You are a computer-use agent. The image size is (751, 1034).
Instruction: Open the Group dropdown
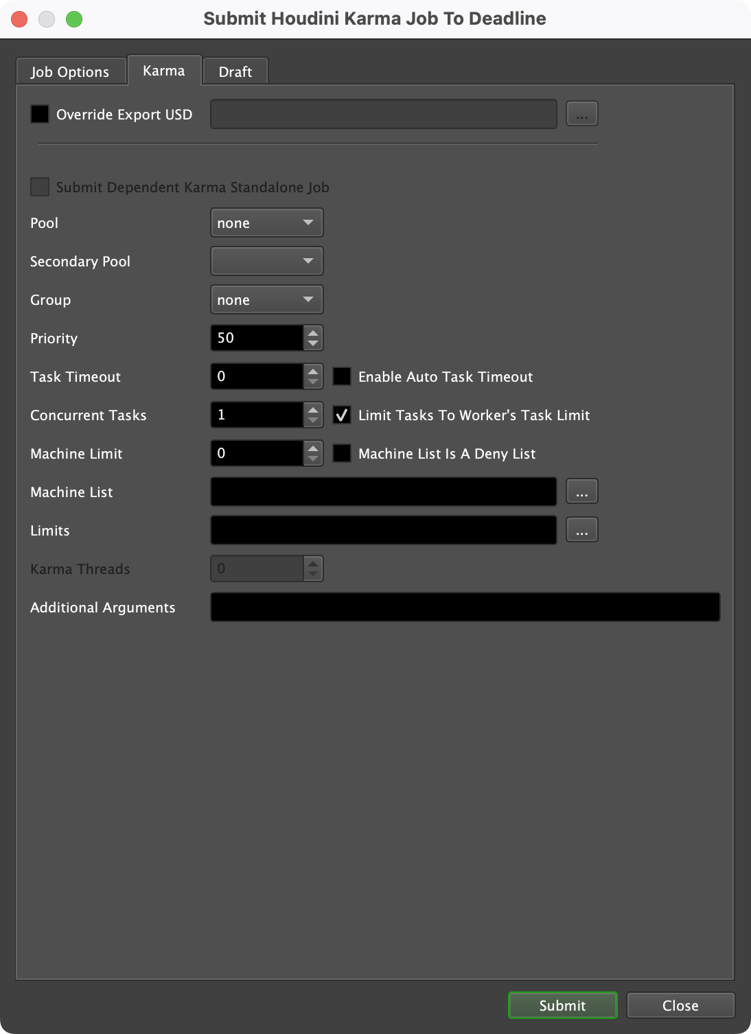pyautogui.click(x=266, y=299)
